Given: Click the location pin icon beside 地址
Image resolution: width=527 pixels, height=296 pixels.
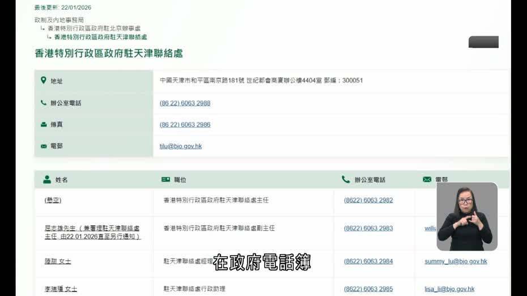Looking at the screenshot, I should (x=44, y=81).
